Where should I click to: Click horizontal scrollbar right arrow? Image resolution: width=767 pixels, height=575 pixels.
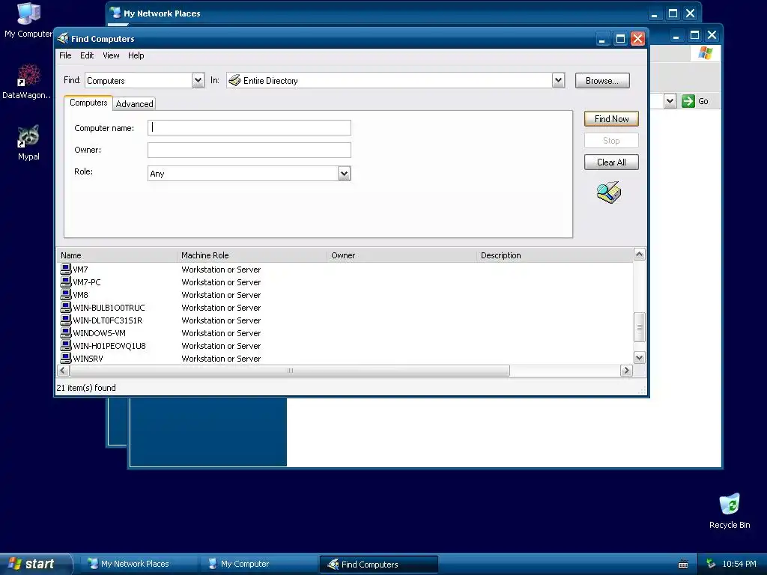point(626,371)
